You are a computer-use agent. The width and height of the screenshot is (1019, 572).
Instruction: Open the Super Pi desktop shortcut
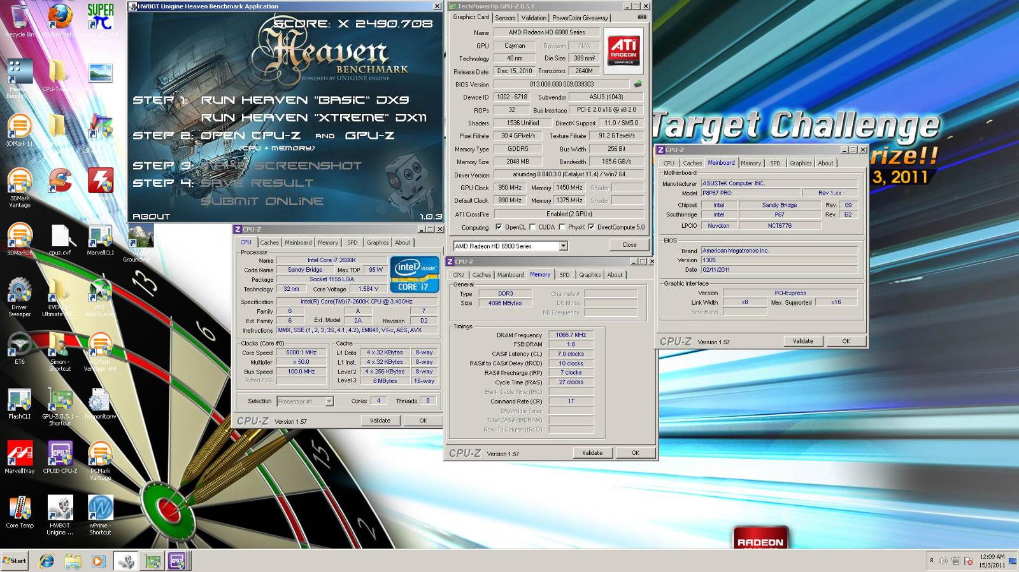click(x=100, y=20)
